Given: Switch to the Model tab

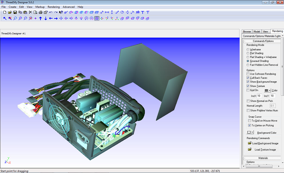Looking at the screenshot, I should tap(257, 32).
